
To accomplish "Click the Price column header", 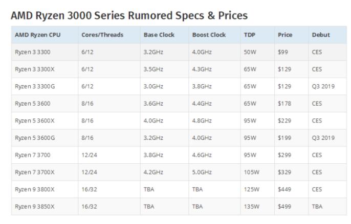I will (x=285, y=35).
